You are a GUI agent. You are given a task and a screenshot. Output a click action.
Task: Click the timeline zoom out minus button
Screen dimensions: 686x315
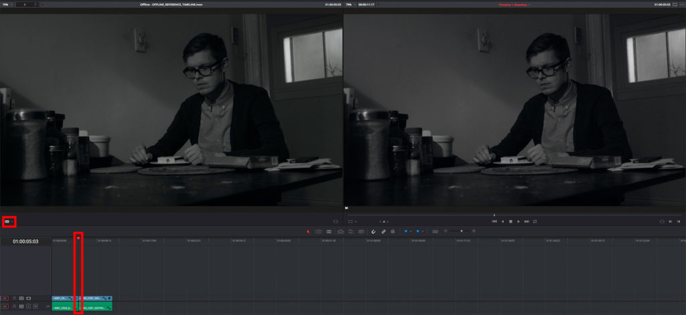pos(445,231)
